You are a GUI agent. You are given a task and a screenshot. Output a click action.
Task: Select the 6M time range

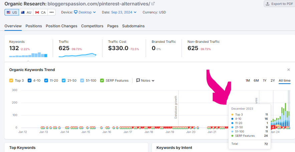pyautogui.click(x=256, y=81)
